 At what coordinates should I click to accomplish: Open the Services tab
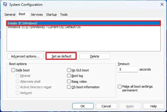point(37,15)
